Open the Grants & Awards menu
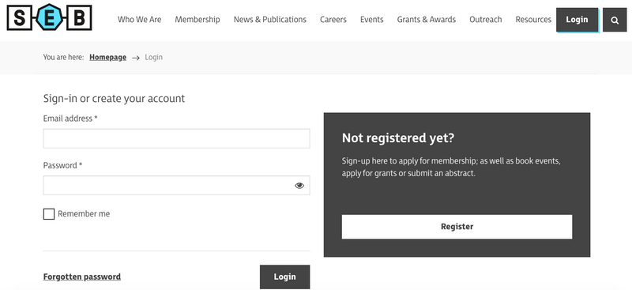This screenshot has width=632, height=290. pos(427,20)
